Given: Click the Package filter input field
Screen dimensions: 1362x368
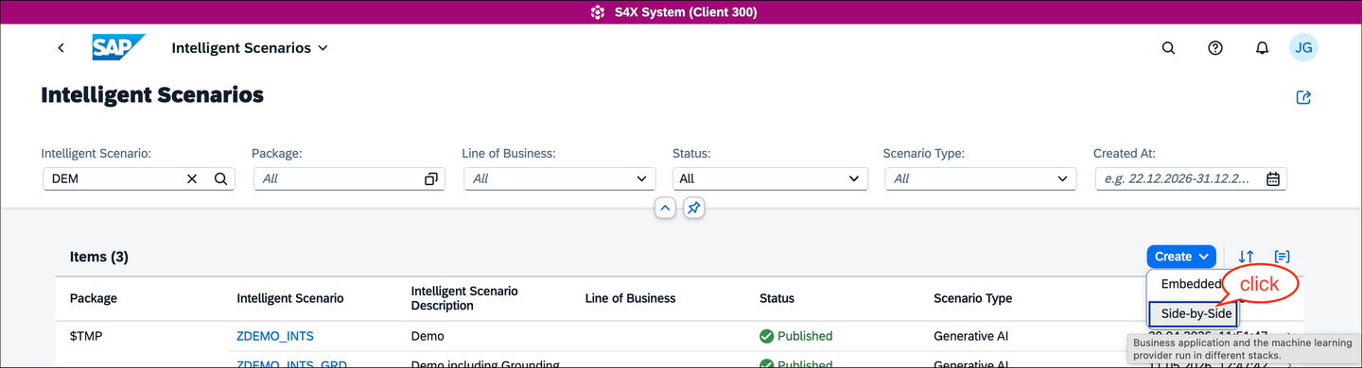Looking at the screenshot, I should (x=349, y=178).
